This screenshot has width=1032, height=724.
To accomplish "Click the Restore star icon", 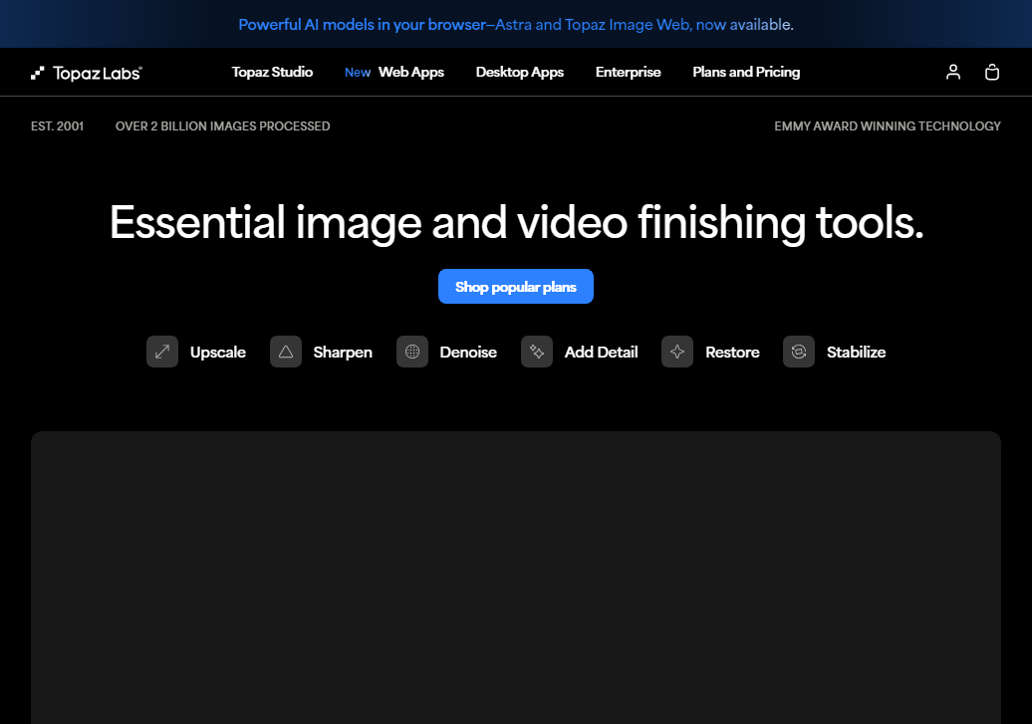I will [677, 352].
